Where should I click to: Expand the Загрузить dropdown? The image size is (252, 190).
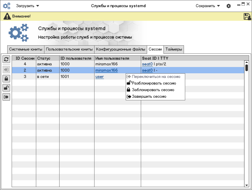click(28, 6)
